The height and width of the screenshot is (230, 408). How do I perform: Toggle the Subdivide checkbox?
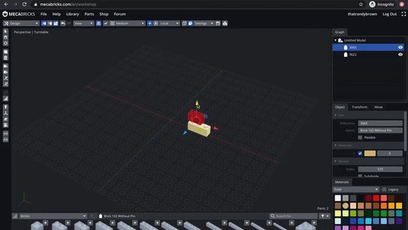(360, 176)
